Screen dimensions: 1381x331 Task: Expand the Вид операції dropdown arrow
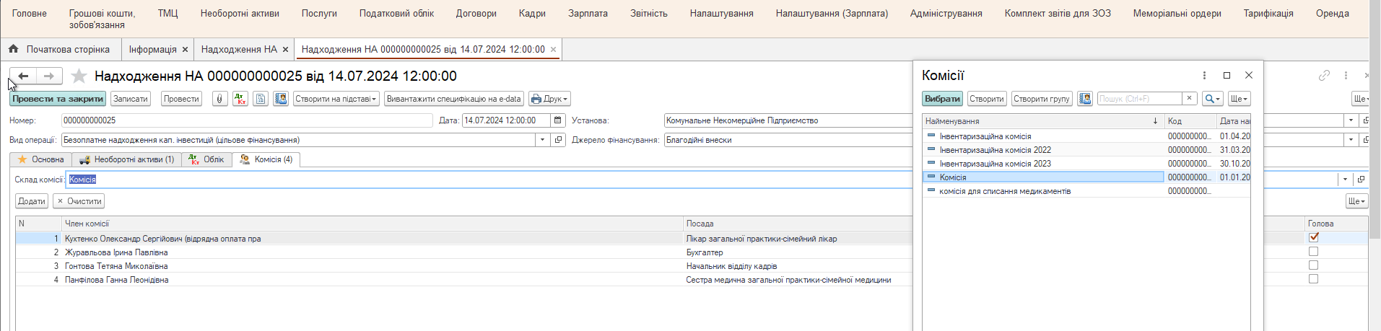[542, 140]
